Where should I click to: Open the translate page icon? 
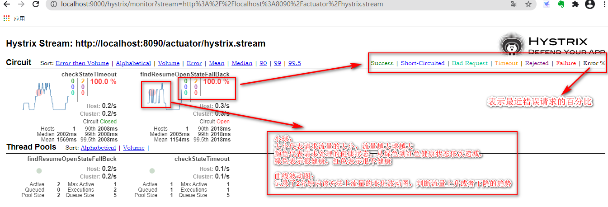(x=514, y=4)
